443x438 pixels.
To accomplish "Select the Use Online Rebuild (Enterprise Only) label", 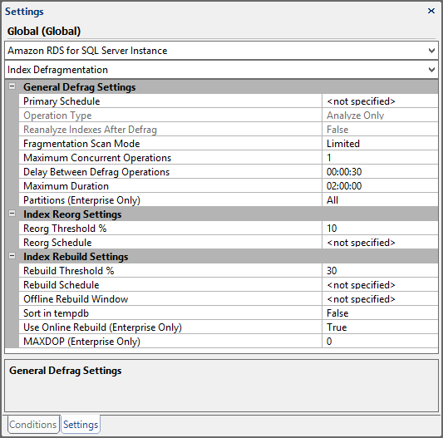I will point(102,327).
